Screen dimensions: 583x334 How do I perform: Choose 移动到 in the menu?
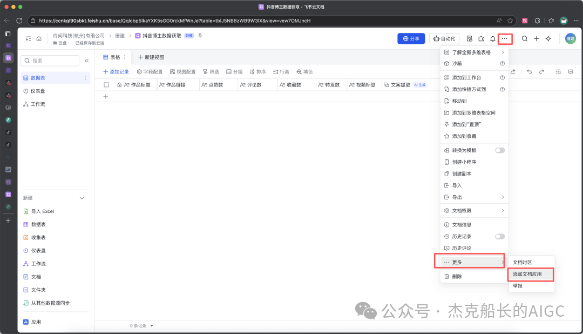pos(474,101)
